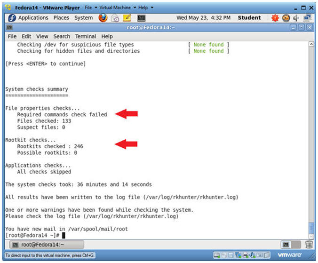Open the Trash icon in bottom panel

[x=309, y=244]
